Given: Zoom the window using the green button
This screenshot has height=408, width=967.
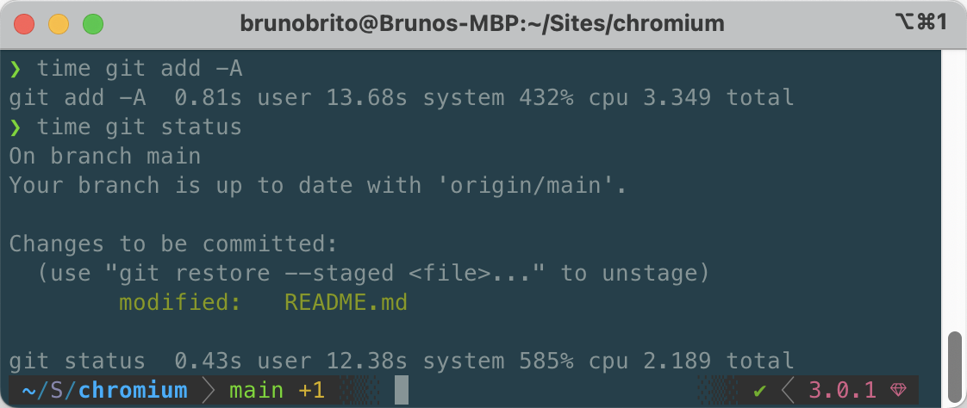Looking at the screenshot, I should pyautogui.click(x=92, y=23).
